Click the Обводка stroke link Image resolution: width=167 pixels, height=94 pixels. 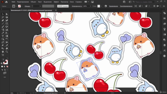(x=27, y=6)
